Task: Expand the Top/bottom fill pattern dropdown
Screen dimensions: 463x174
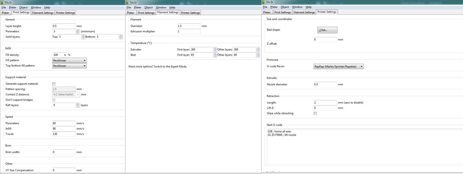Action: (69, 66)
